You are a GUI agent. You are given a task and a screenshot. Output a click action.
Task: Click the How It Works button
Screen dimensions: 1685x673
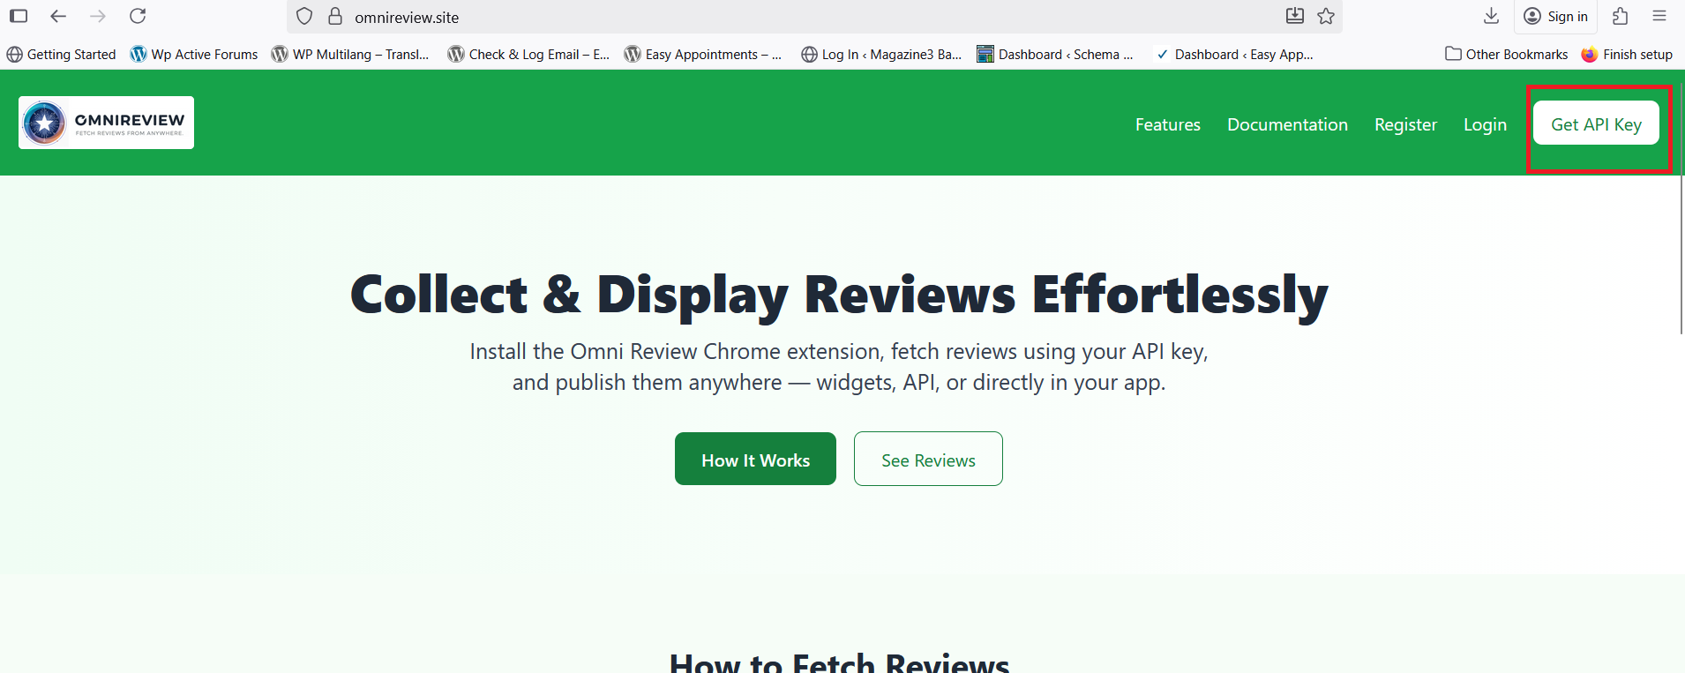click(x=755, y=460)
